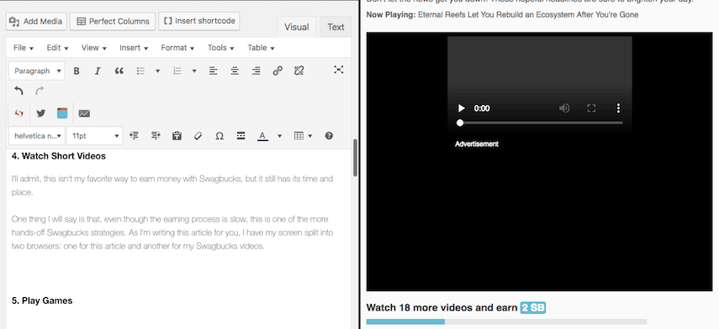Switch to the Text editor tab

click(336, 27)
